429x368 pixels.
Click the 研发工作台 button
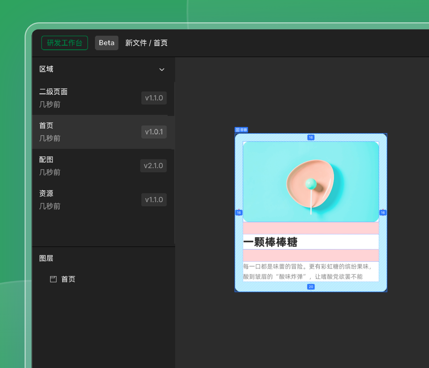[65, 43]
